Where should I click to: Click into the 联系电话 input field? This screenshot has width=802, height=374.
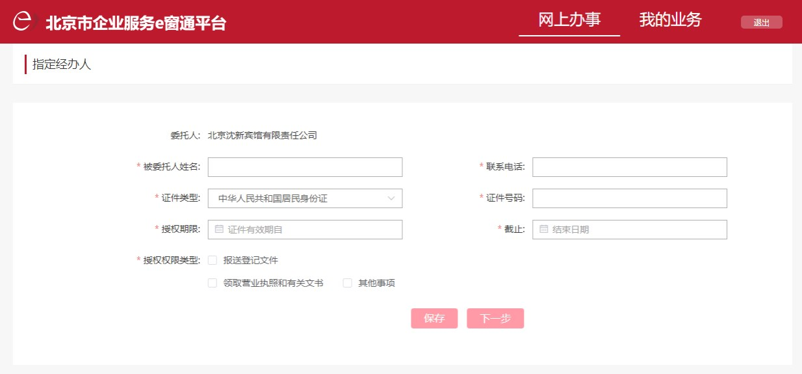click(629, 167)
